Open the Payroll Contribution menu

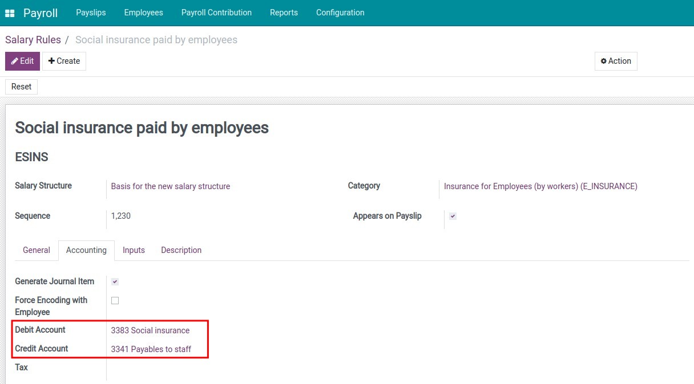click(216, 12)
